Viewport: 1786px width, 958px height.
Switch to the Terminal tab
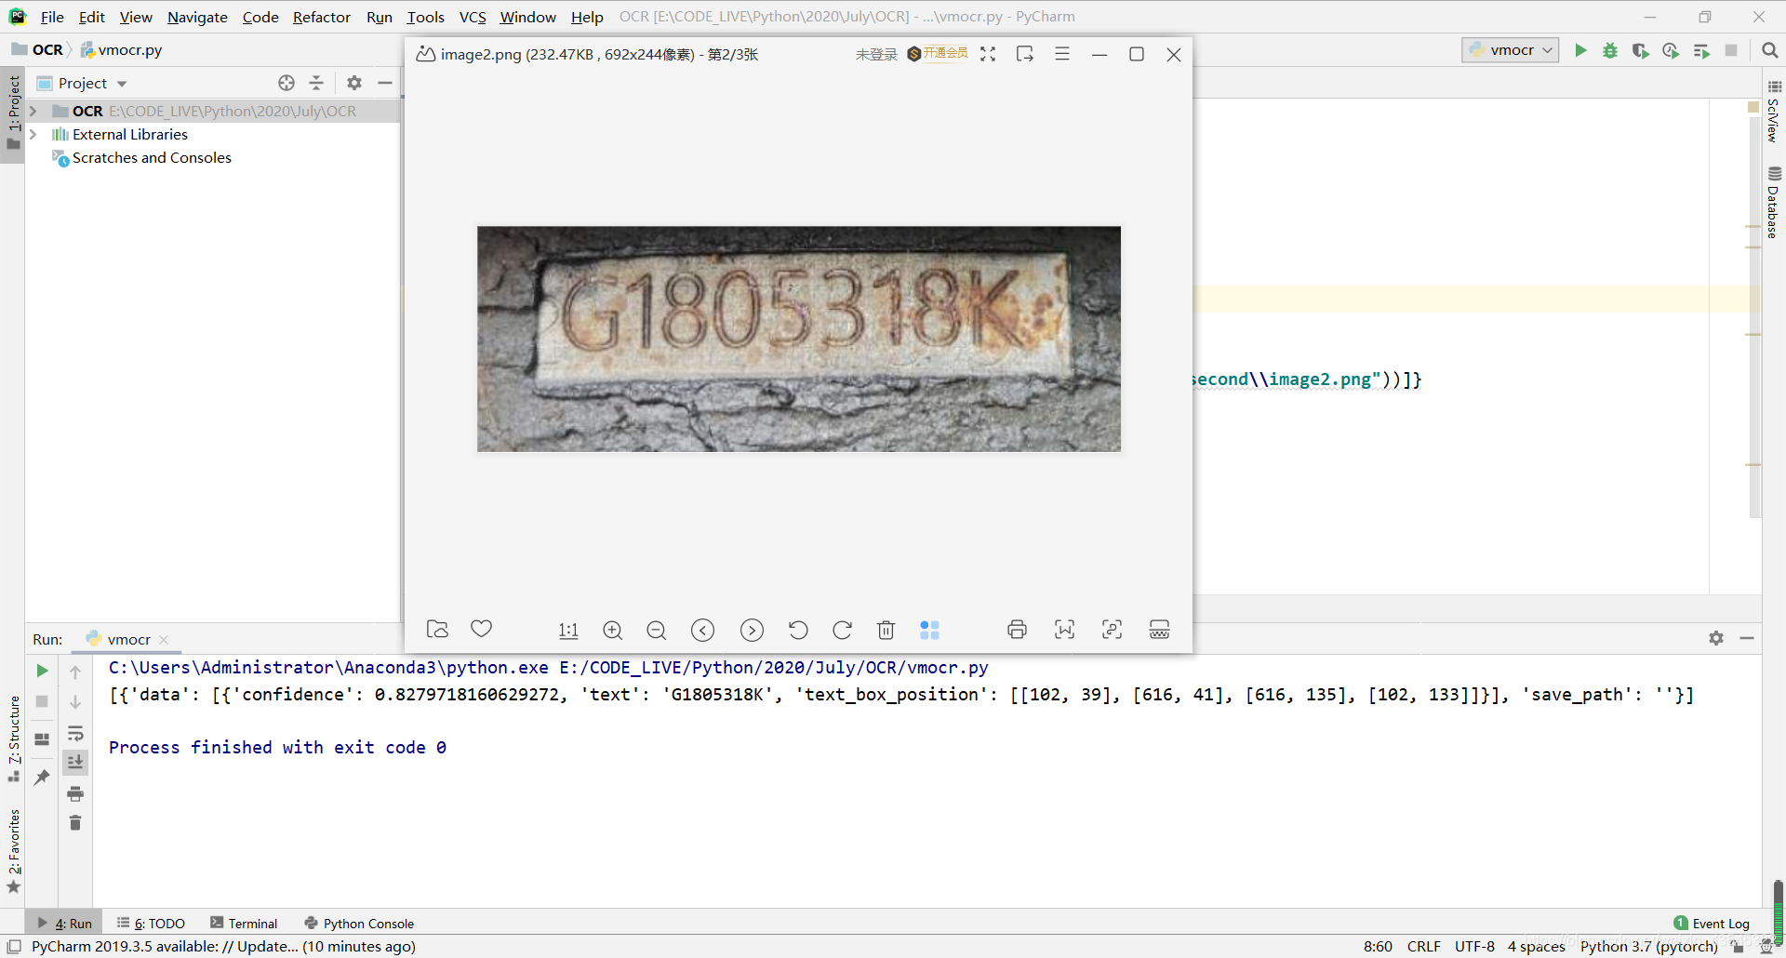(x=244, y=924)
